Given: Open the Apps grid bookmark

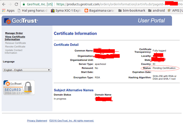Looking at the screenshot, I should 8,11.
